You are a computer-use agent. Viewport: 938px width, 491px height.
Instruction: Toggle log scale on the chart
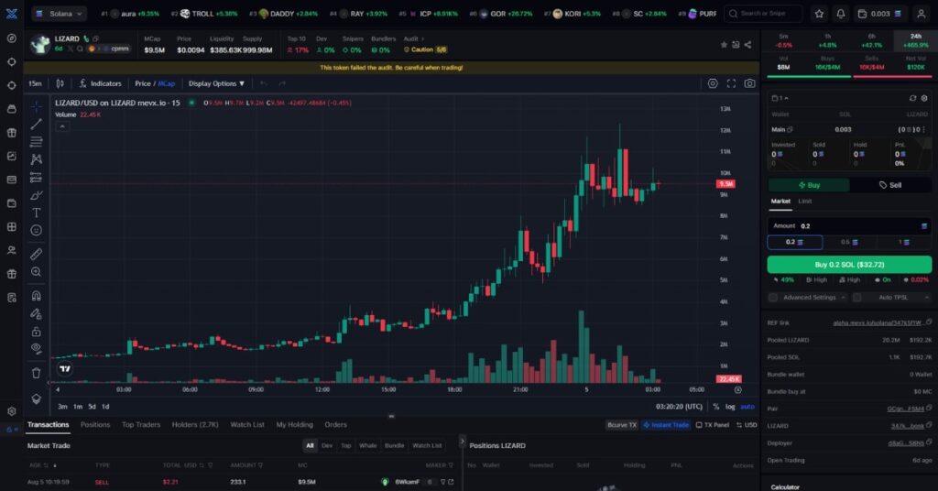[x=730, y=407]
